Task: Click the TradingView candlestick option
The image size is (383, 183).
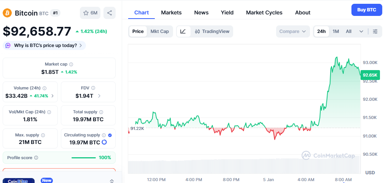Action: pyautogui.click(x=212, y=31)
